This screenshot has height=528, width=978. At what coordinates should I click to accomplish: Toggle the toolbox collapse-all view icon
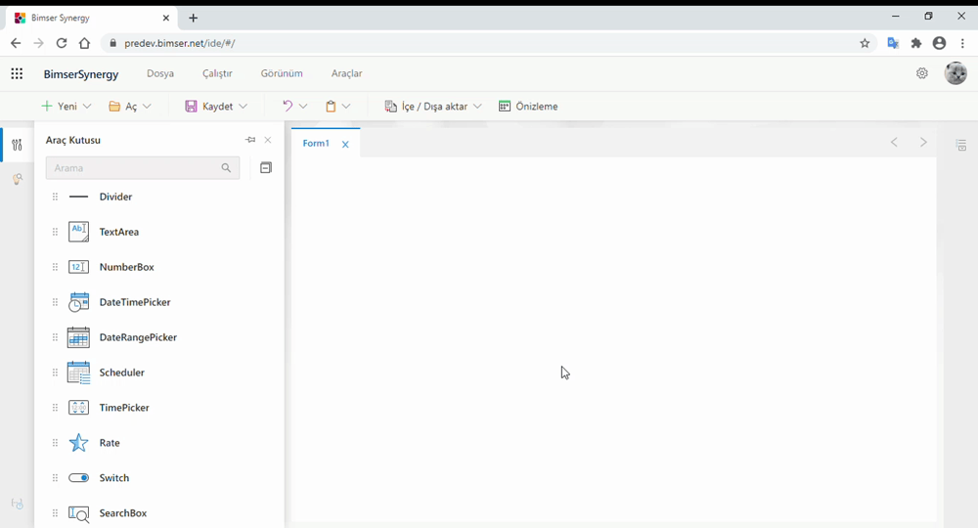pos(265,168)
